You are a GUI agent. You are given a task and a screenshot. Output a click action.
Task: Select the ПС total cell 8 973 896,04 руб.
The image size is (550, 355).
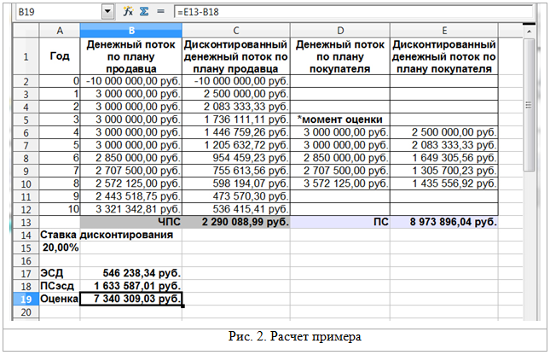[444, 221]
